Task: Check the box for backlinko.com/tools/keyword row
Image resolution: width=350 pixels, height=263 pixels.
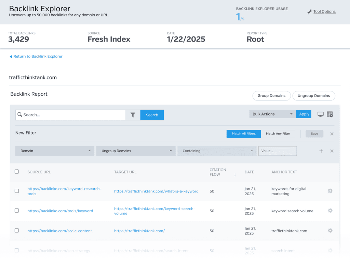Action: pyautogui.click(x=17, y=211)
